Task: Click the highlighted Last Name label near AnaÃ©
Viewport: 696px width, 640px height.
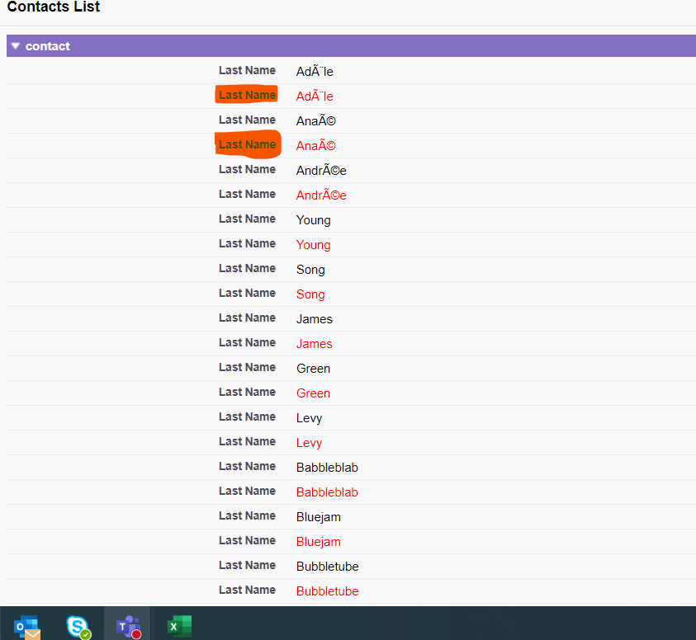Action: click(246, 144)
